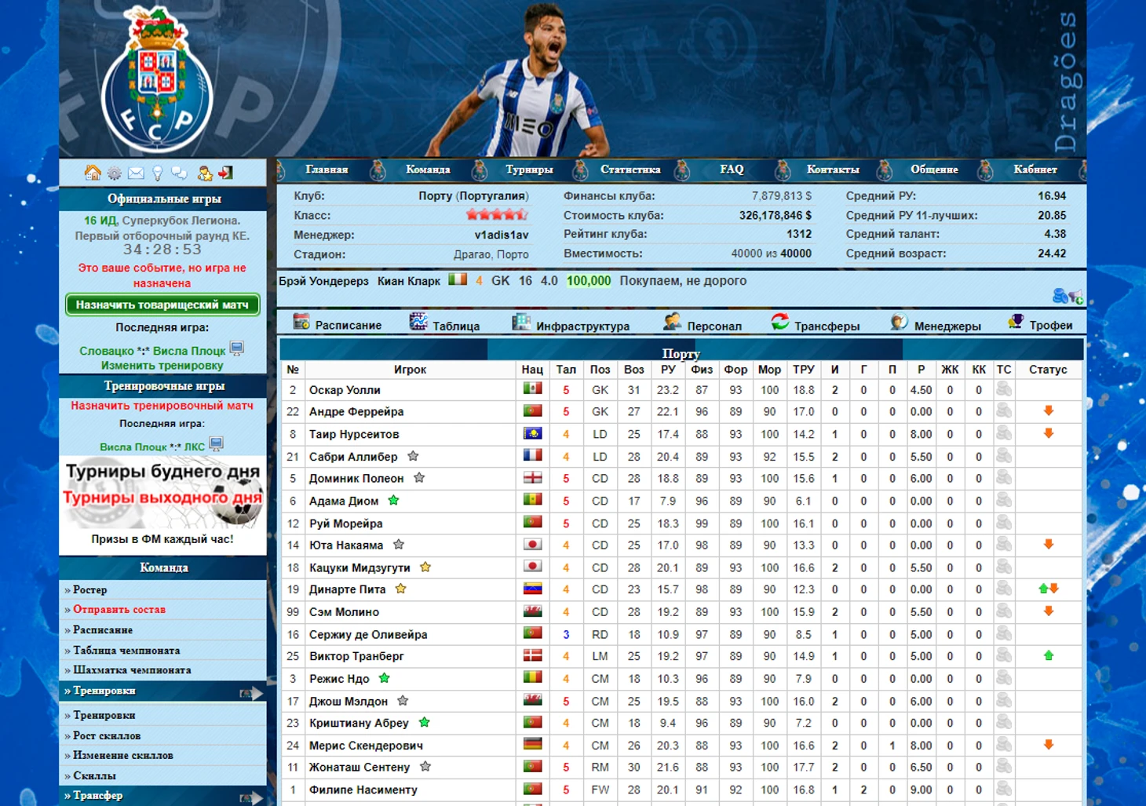Screen dimensions: 1146x806
Task: Open the Контакты menu item
Action: pos(833,170)
